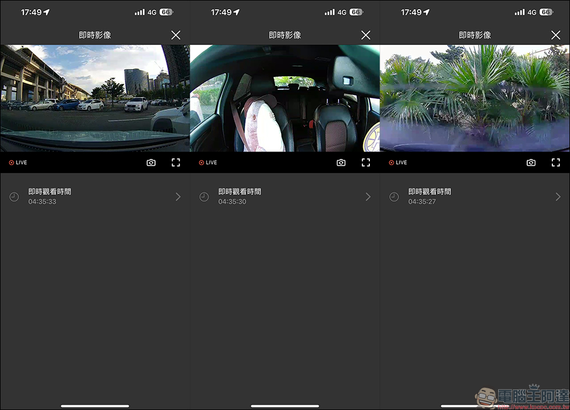Screen dimensions: 570x410
Task: Click clock icon beside 04:35:33
Action: [x=14, y=196]
